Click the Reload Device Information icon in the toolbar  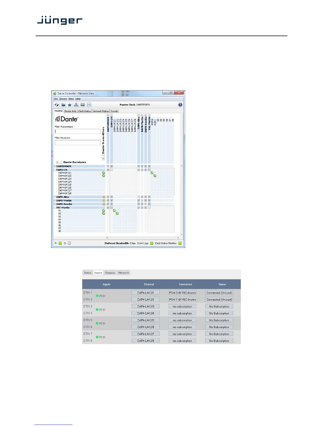point(57,105)
